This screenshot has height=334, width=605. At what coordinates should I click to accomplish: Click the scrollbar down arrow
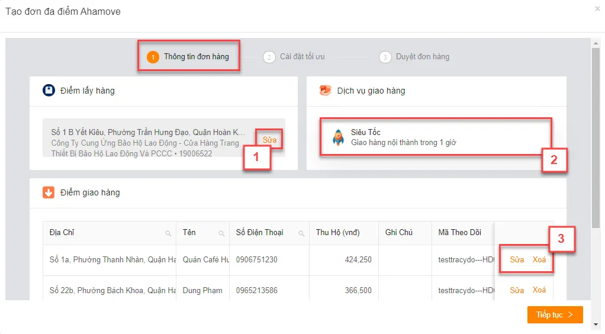point(596,325)
